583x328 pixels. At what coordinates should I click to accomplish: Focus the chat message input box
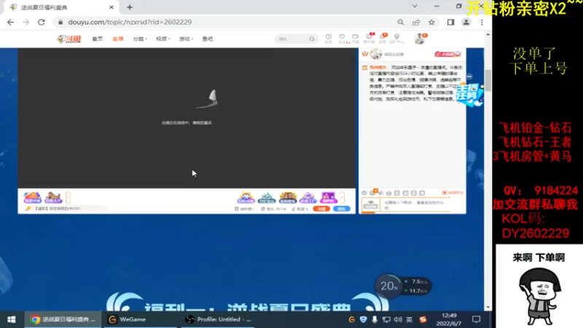click(417, 205)
